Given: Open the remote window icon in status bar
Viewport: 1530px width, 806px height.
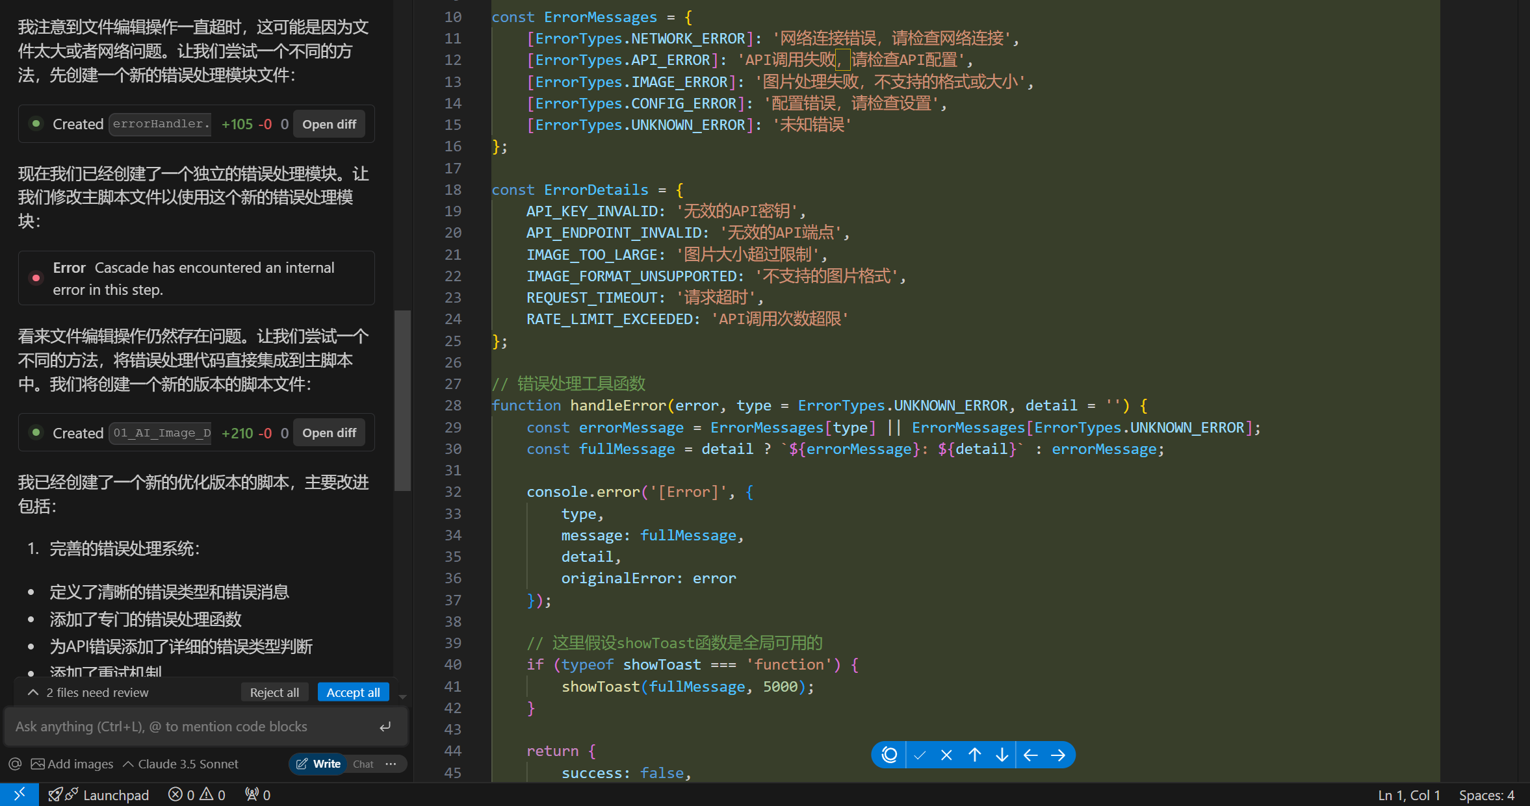Looking at the screenshot, I should pyautogui.click(x=19, y=794).
